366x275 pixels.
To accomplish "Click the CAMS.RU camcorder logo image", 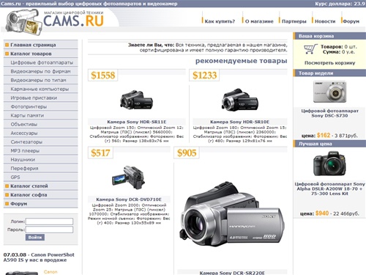I will pos(24,22).
